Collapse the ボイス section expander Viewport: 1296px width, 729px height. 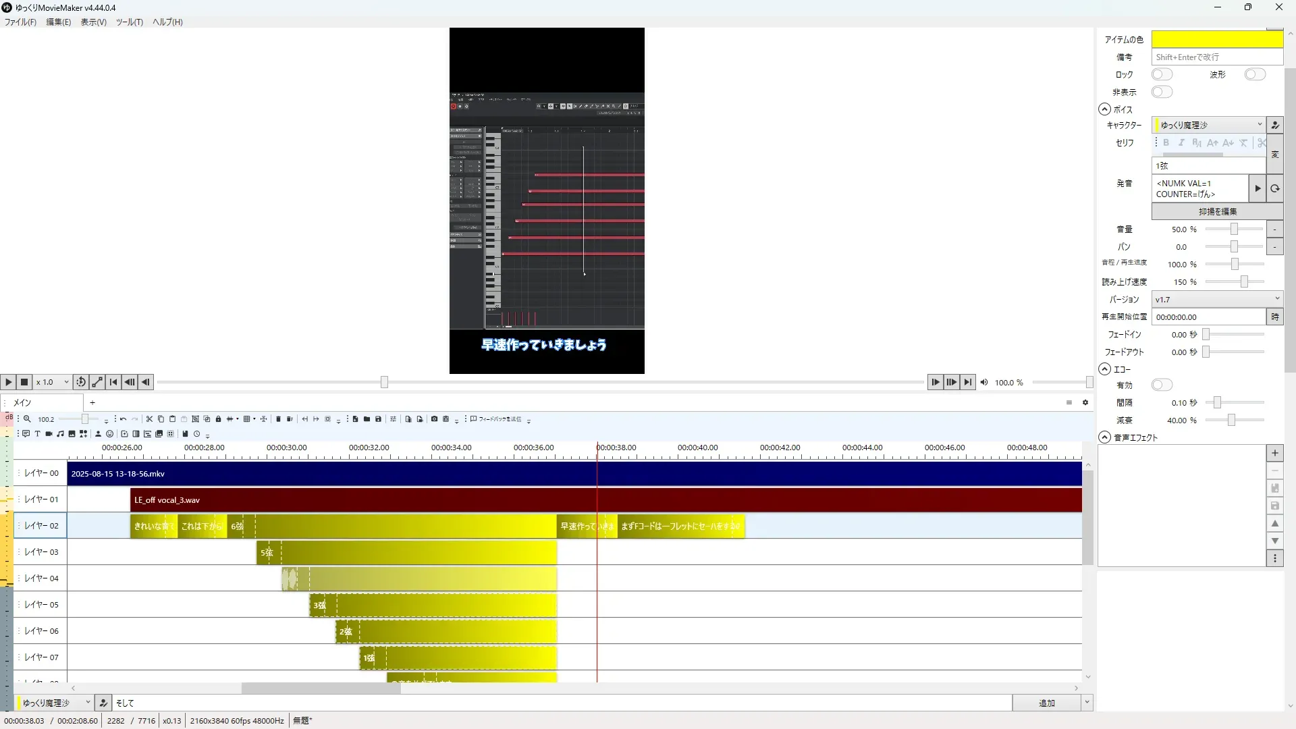1104,109
